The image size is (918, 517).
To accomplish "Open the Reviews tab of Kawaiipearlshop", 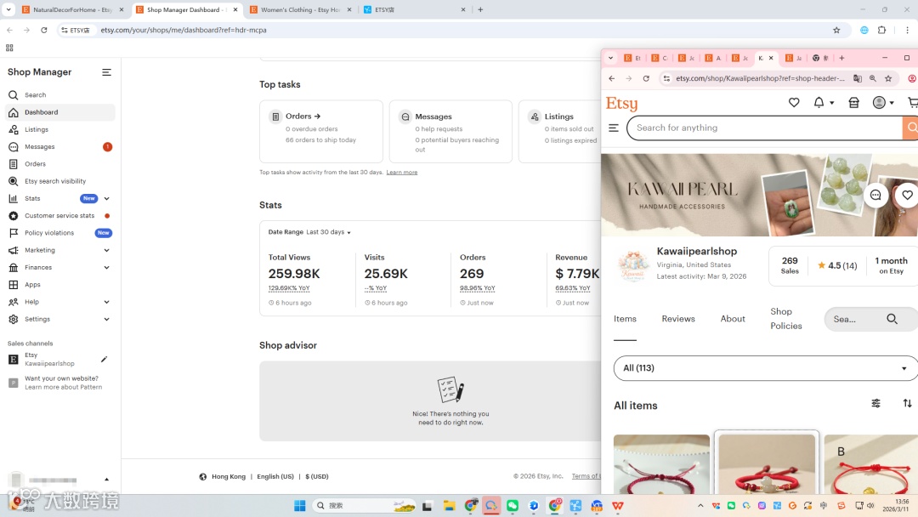I will click(678, 319).
